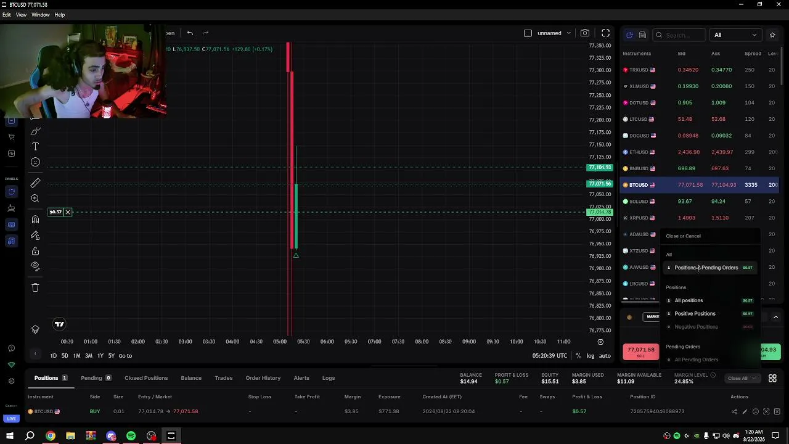Click the watchlist trade panel icon

629,35
